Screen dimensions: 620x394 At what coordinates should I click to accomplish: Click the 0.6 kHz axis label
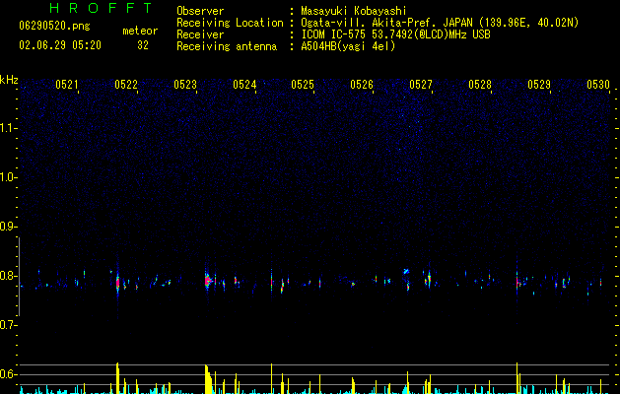(9, 374)
